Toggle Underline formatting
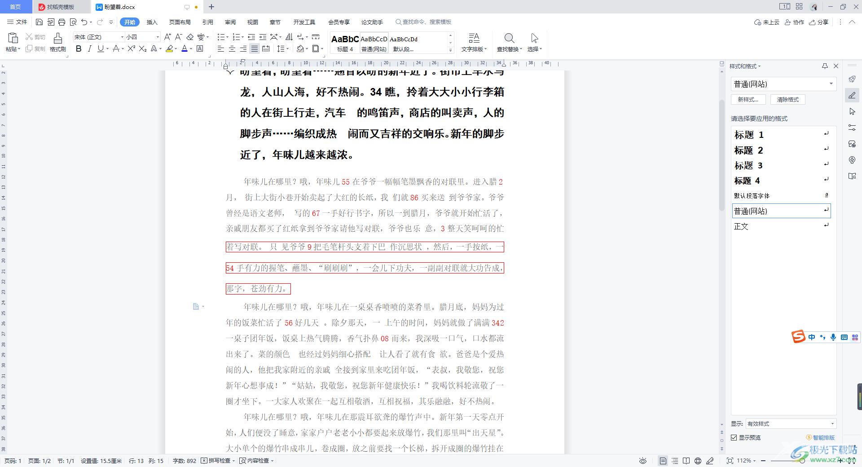862x467 pixels. (x=101, y=48)
